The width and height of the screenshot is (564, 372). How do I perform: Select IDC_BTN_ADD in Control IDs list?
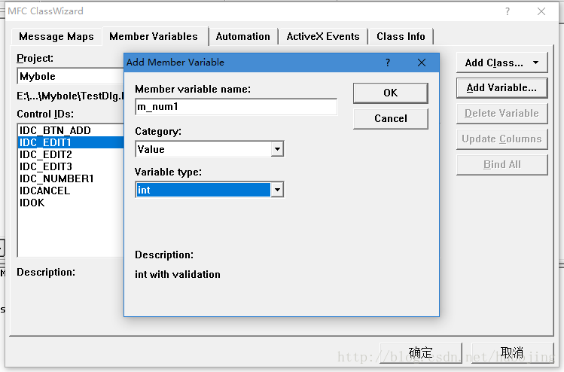tap(55, 130)
